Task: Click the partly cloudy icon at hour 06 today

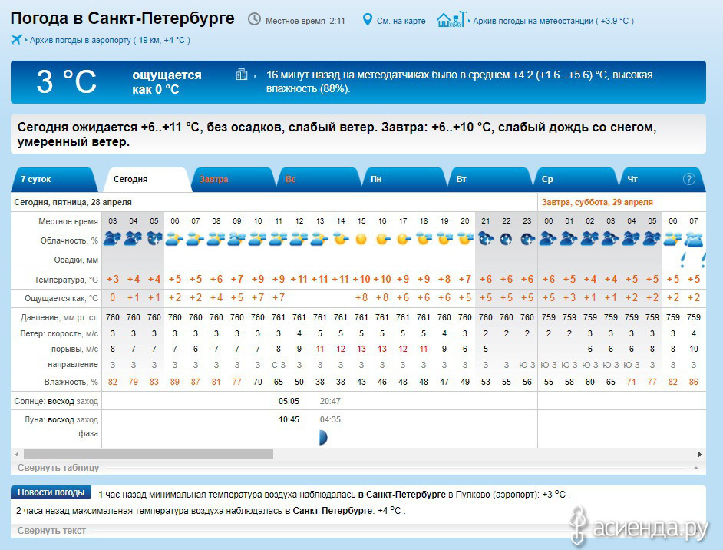Action: 175,239
